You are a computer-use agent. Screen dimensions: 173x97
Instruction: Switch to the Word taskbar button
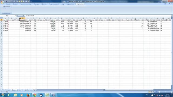pyautogui.click(x=54, y=95)
